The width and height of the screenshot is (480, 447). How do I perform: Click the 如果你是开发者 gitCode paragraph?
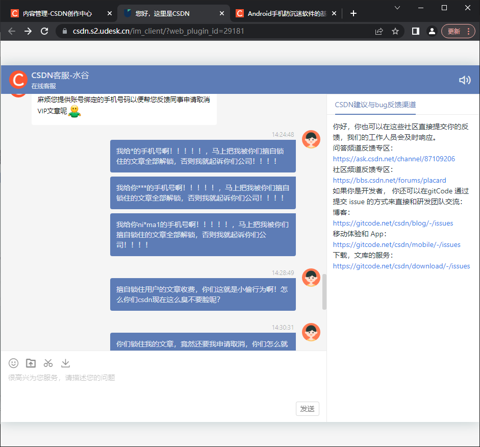click(401, 196)
